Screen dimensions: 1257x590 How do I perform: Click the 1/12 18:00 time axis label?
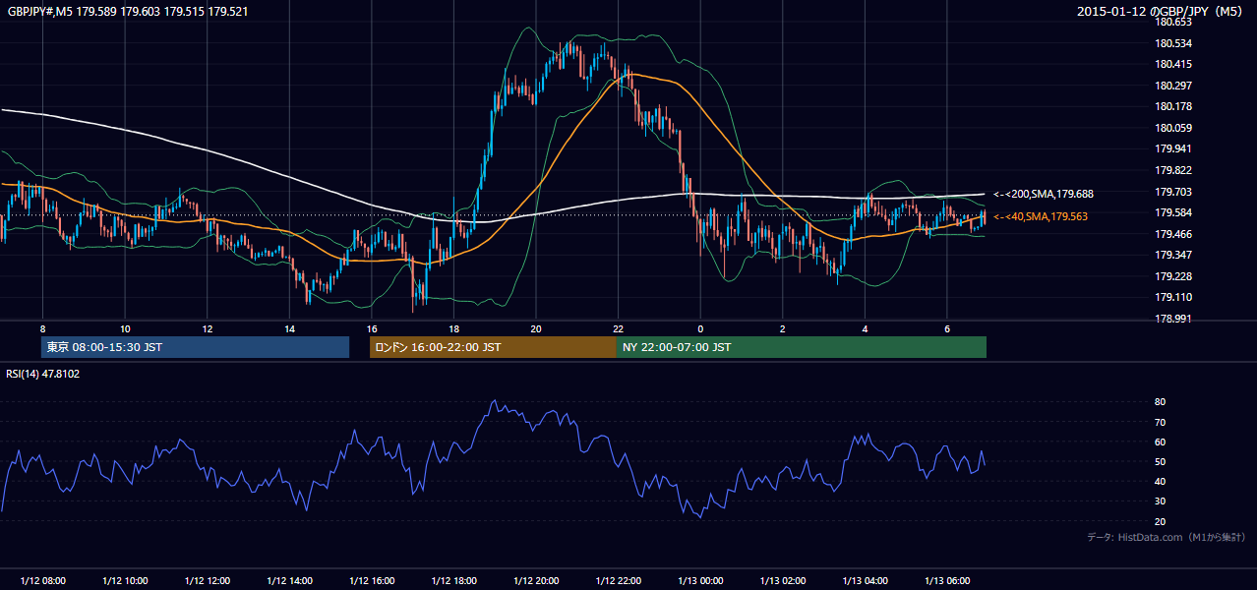[x=454, y=580]
